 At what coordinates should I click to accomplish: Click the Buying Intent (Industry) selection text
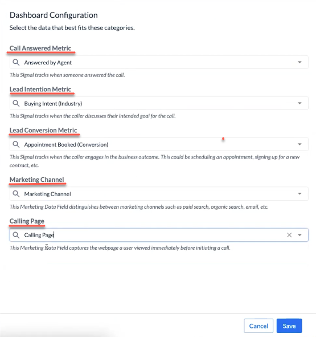[x=53, y=104]
